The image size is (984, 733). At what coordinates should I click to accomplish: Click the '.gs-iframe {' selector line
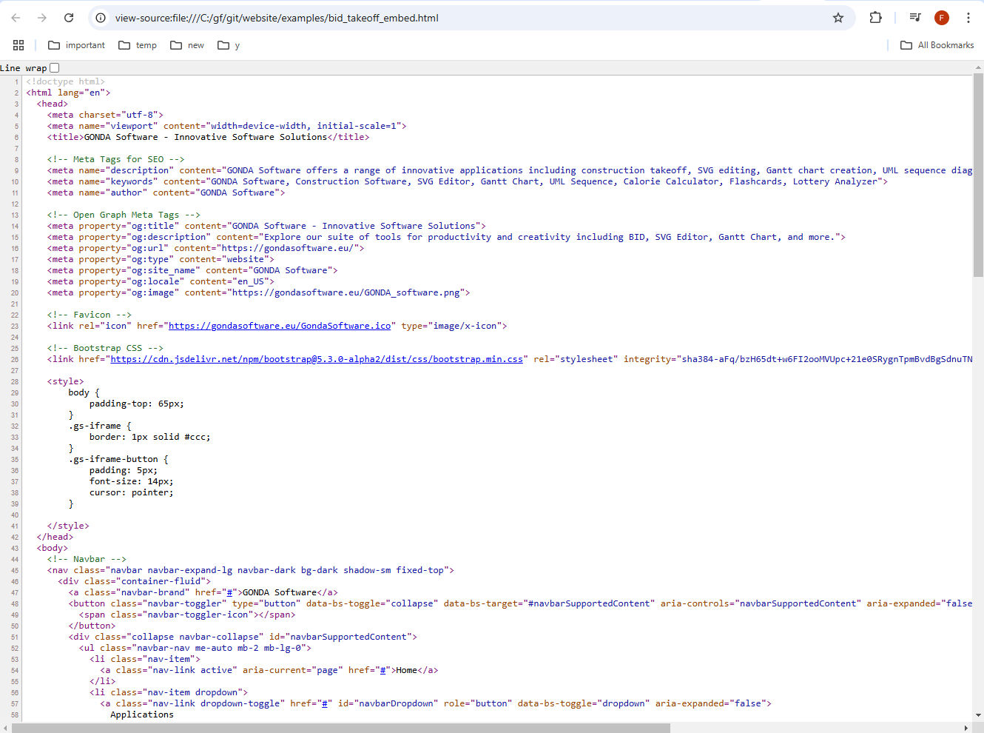(x=100, y=426)
